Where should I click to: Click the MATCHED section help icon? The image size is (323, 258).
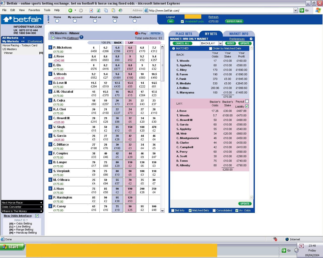(x=174, y=48)
